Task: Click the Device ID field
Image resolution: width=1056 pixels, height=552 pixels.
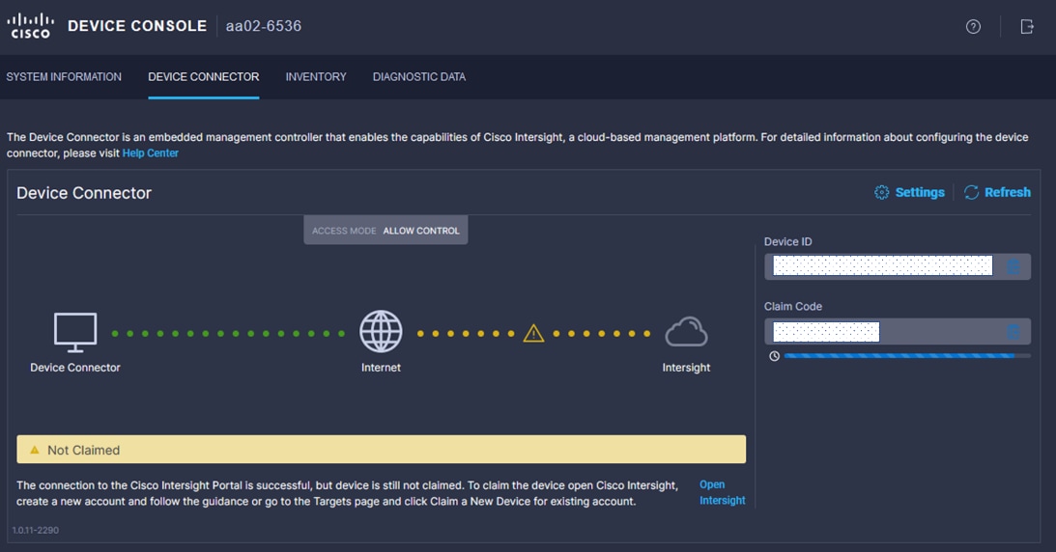Action: (897, 266)
